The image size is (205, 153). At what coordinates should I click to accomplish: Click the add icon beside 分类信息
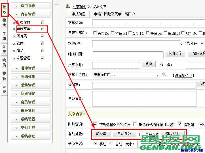pos(42,22)
